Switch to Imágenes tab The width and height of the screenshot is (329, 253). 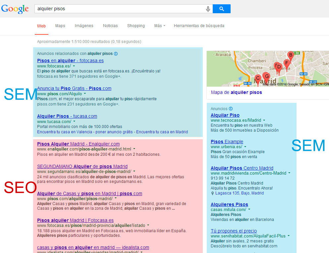pyautogui.click(x=84, y=26)
